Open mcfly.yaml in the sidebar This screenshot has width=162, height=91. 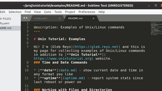click(10, 24)
